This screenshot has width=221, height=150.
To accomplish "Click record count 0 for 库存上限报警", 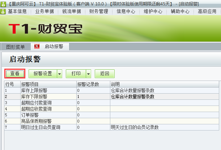I will tap(93, 90).
